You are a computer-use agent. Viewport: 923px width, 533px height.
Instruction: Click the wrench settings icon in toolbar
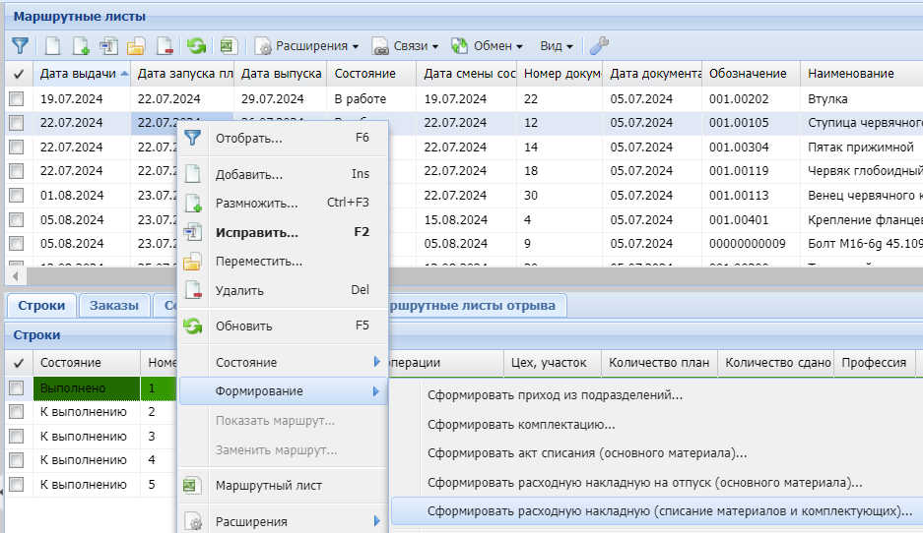coord(599,45)
